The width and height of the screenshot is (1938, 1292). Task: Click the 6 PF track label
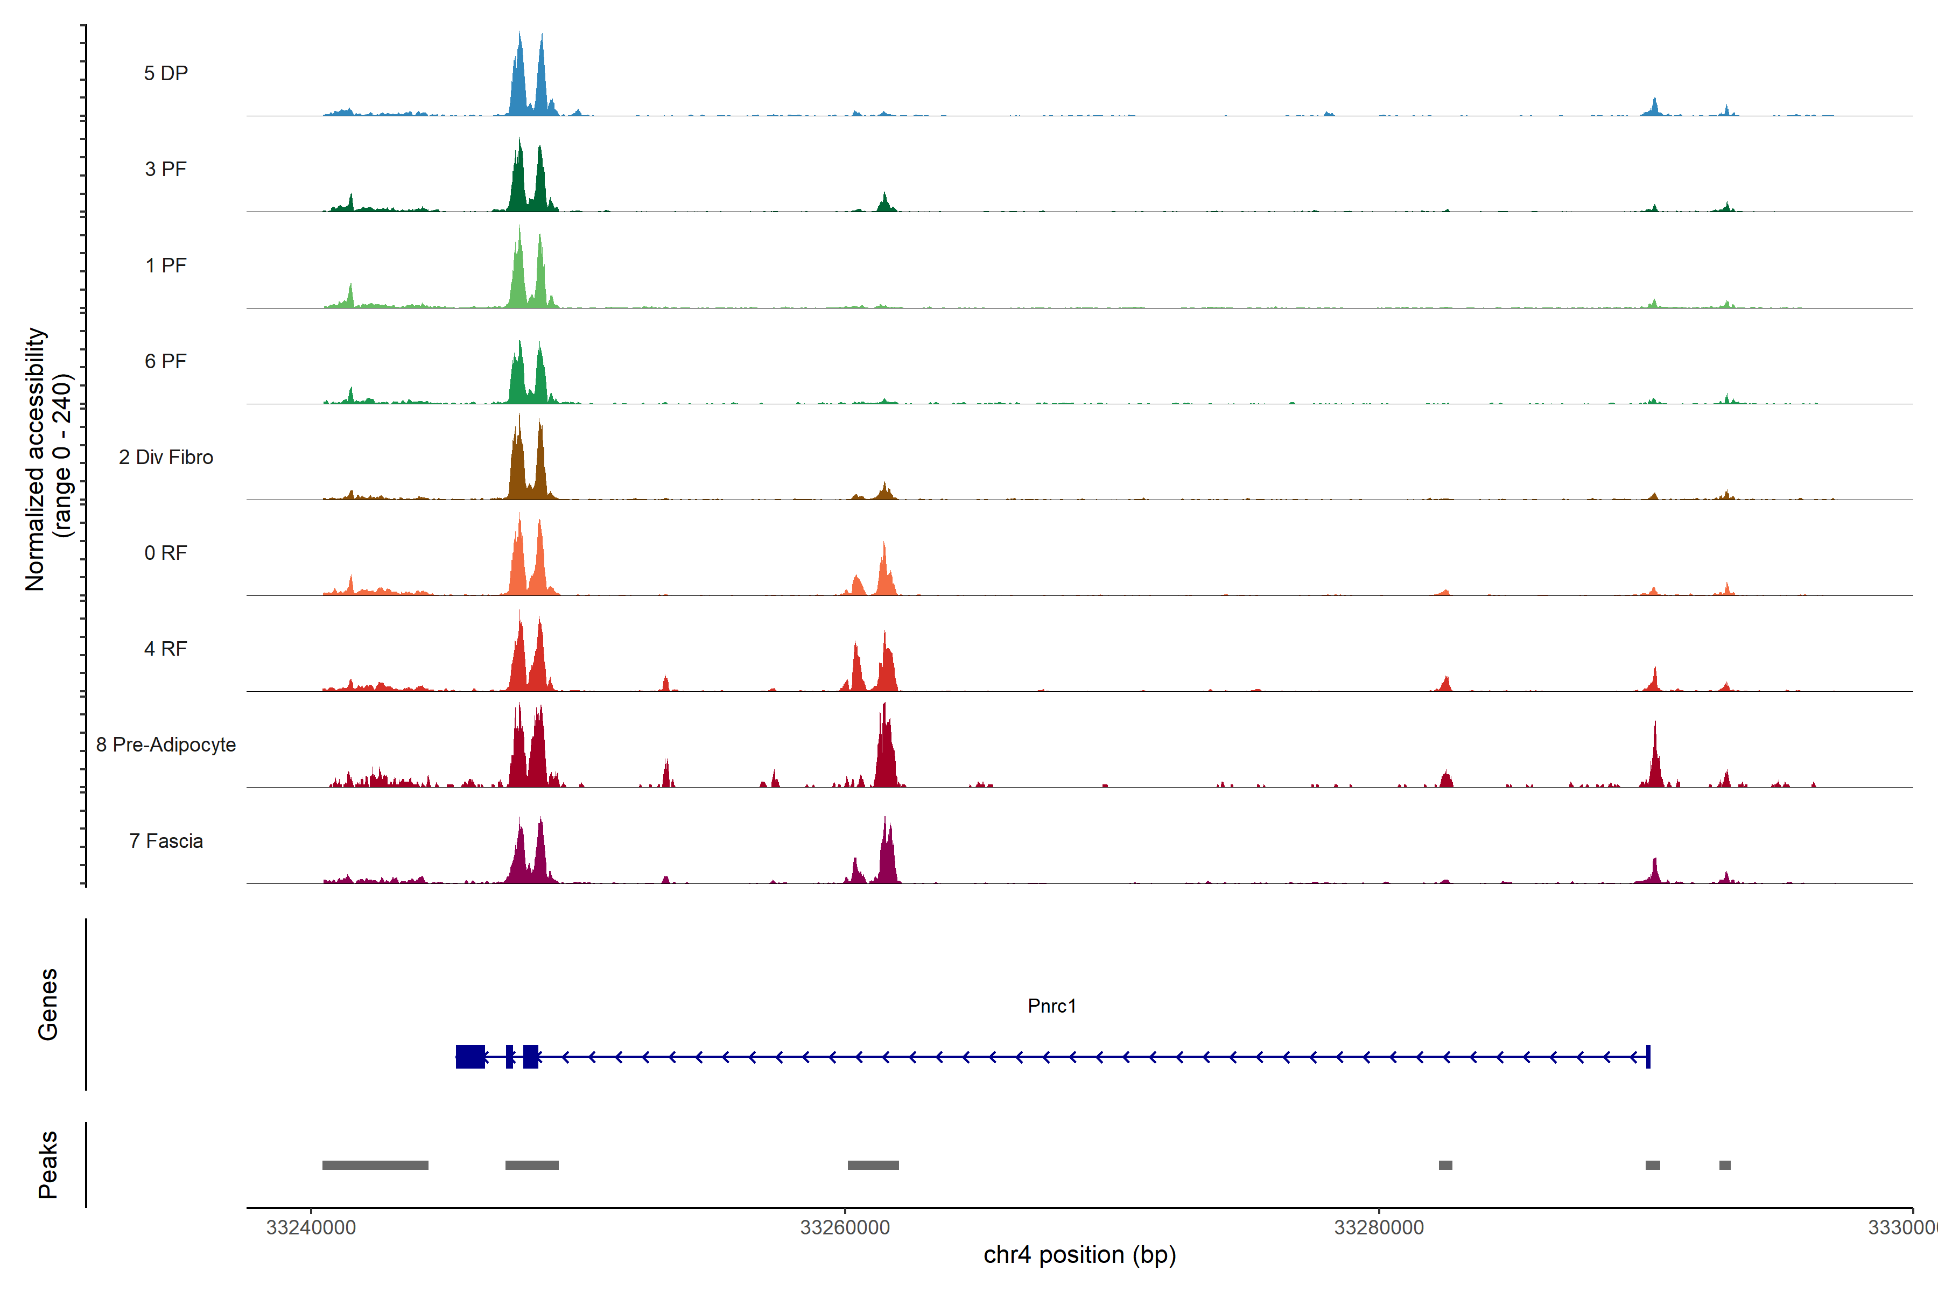tap(166, 361)
